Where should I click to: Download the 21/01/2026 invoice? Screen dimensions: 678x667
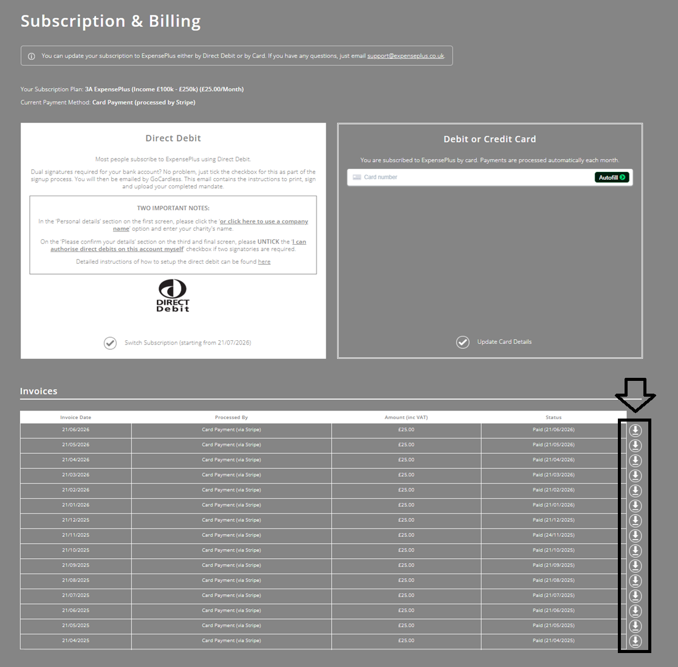635,505
